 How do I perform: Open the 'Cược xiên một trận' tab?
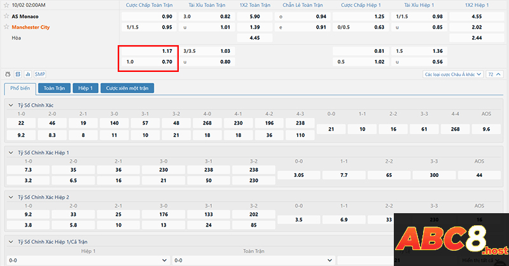[x=128, y=88]
